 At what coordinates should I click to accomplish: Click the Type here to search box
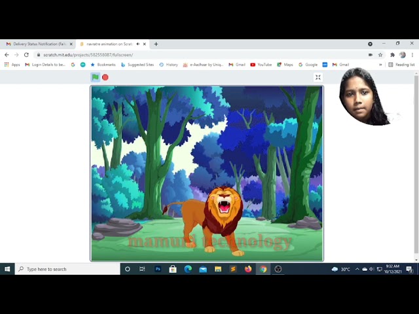(x=67, y=269)
